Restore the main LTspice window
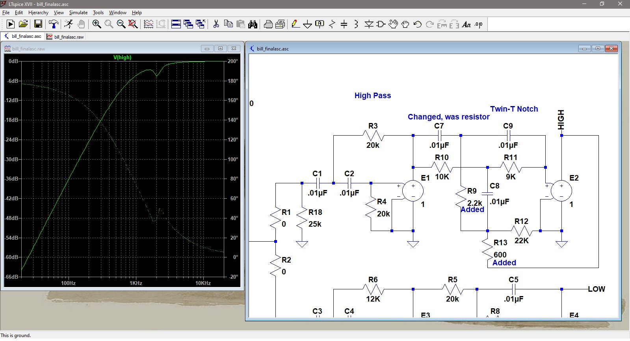The height and width of the screenshot is (341, 630). coord(602,4)
